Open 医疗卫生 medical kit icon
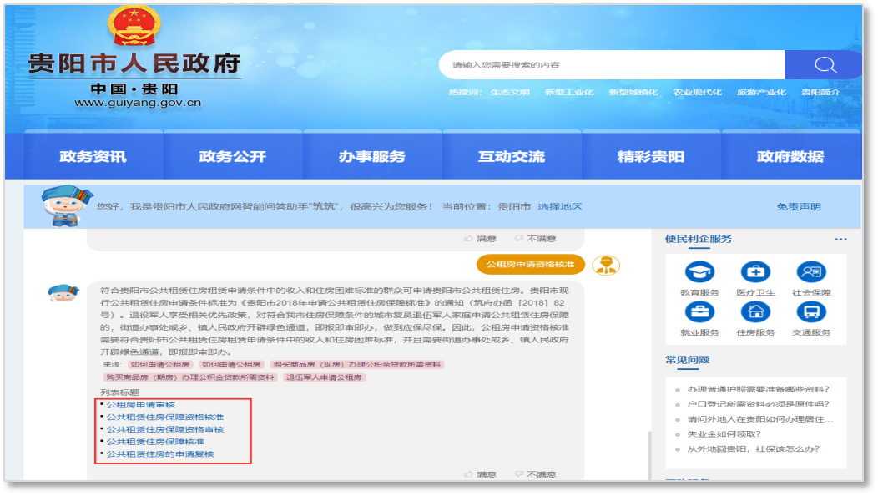 click(x=755, y=272)
